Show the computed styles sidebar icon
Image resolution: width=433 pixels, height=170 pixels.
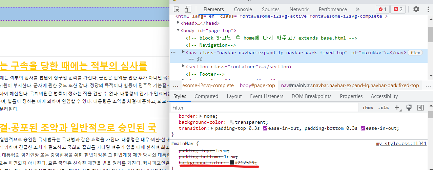pos(420,107)
